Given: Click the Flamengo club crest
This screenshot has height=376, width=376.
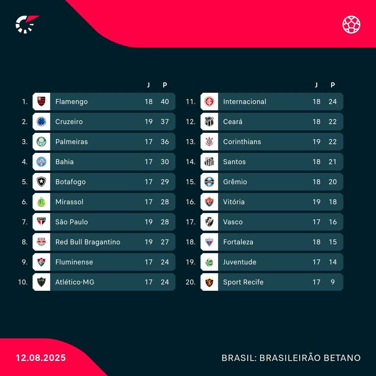Looking at the screenshot, I should [41, 102].
